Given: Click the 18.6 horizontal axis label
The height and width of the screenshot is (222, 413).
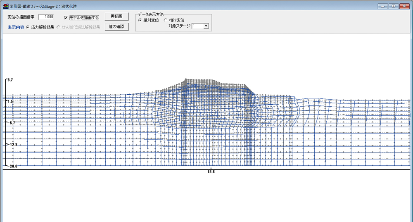Looking at the screenshot, I should point(211,171).
